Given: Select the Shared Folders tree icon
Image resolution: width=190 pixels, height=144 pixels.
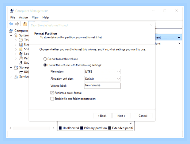Looking at the screenshot, I should [21, 49].
